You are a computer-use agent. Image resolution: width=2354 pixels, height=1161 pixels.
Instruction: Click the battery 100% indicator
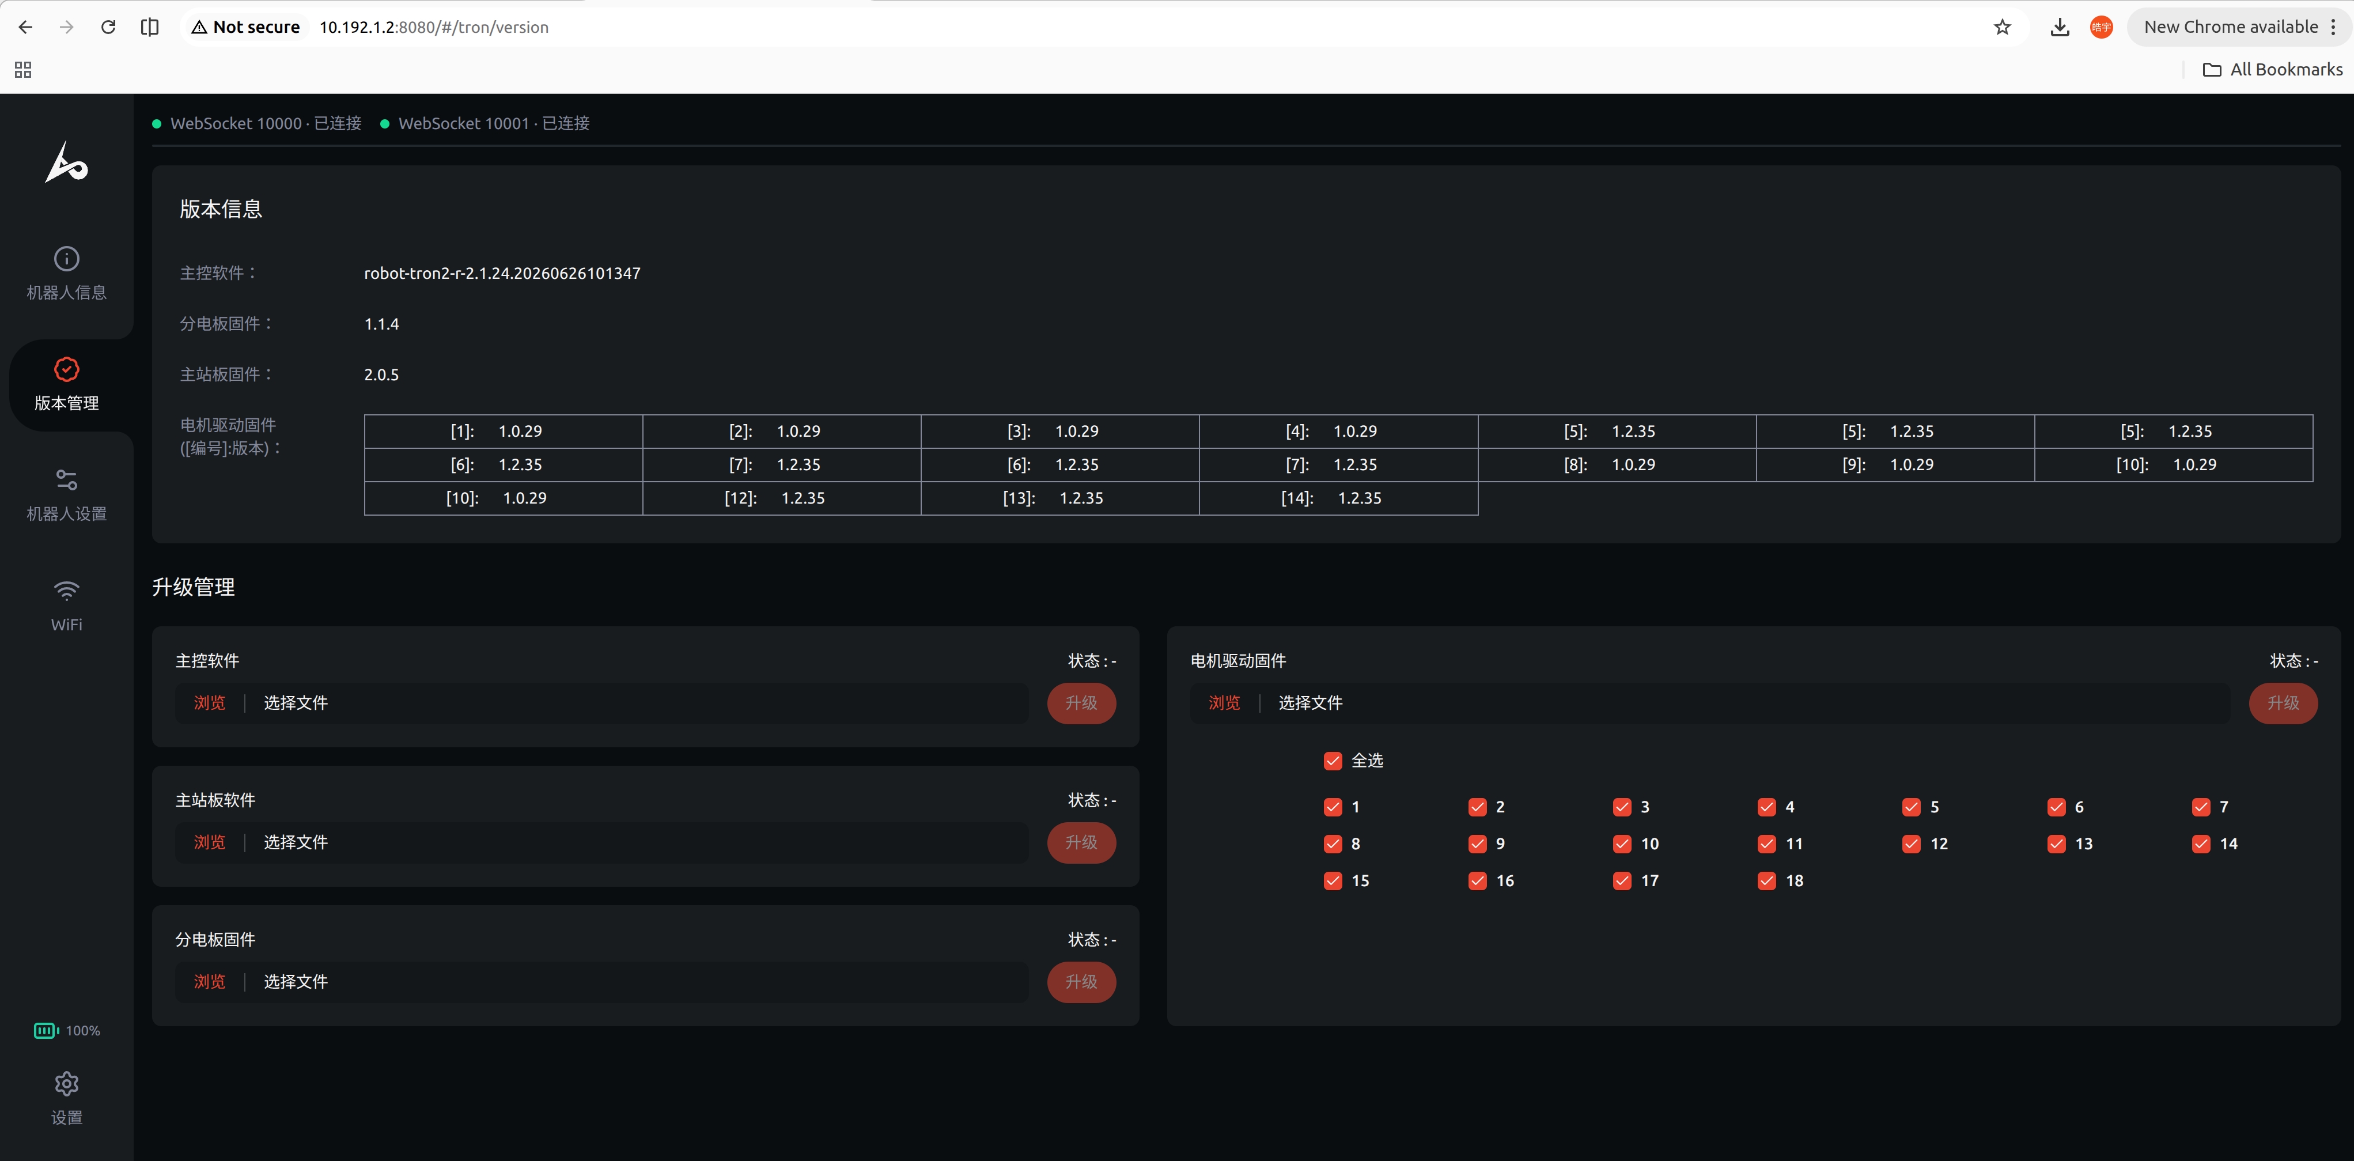(67, 1030)
